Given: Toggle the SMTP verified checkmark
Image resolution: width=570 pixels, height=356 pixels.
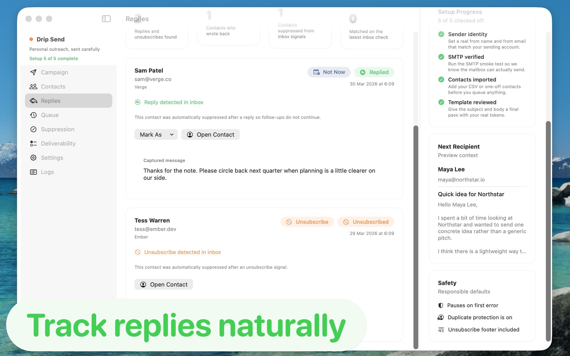Looking at the screenshot, I should (x=441, y=57).
